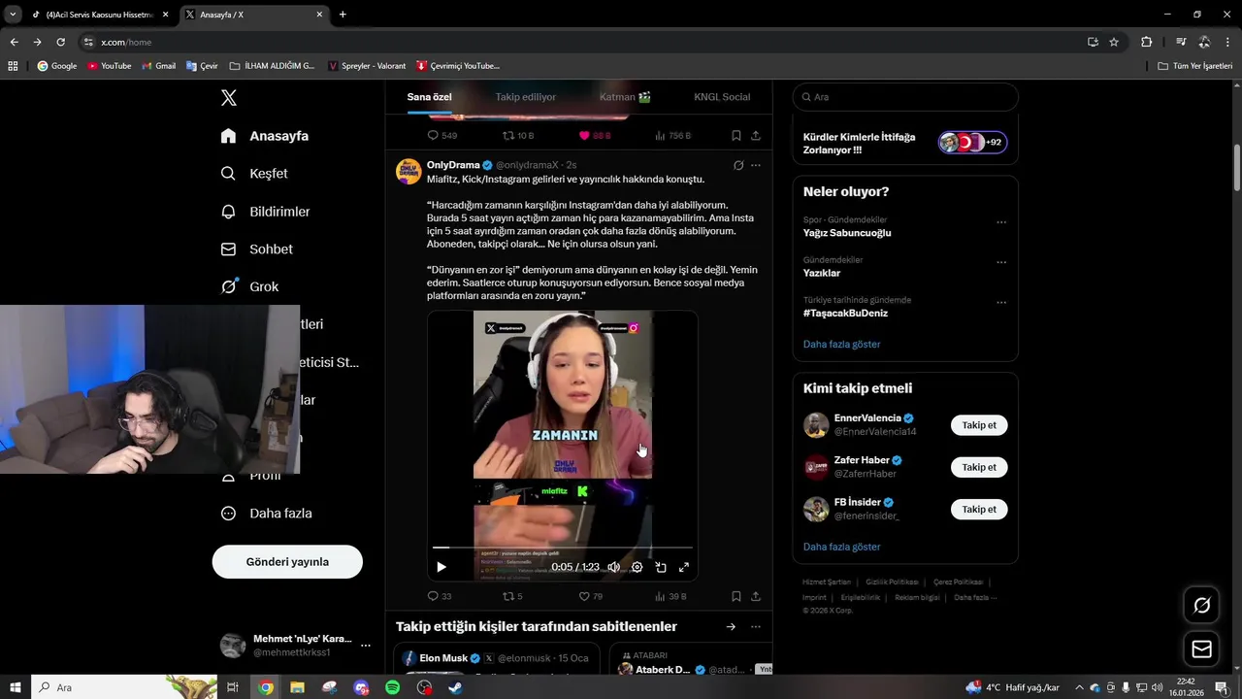
Task: Open Bildirimler notifications in sidebar
Action: 265,212
